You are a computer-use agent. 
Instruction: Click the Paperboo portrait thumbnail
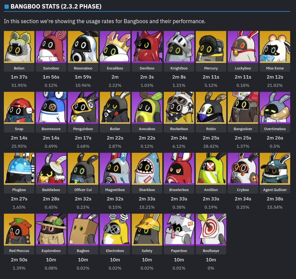coord(179,229)
